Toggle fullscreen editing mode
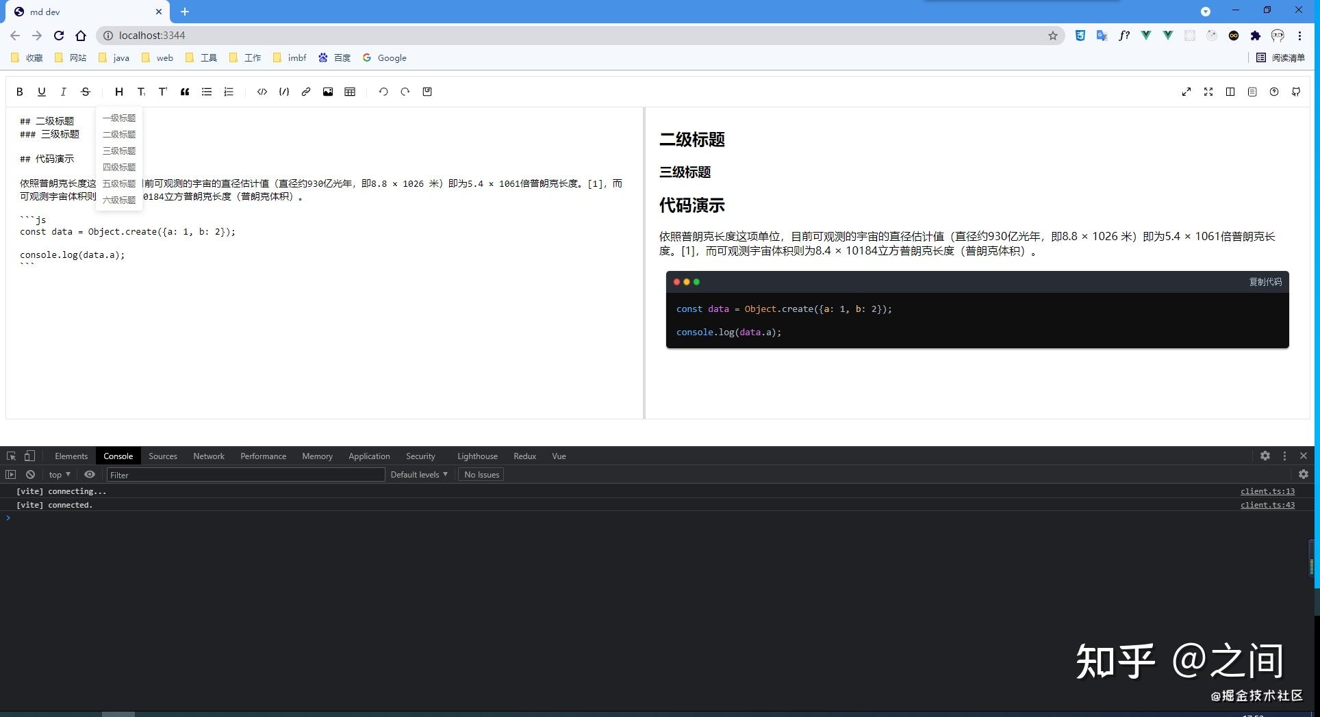 click(1208, 92)
